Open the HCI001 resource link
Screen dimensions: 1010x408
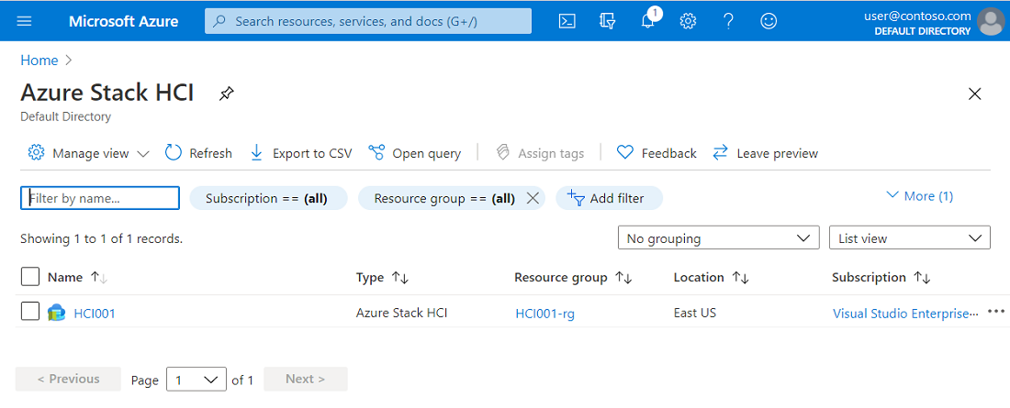[x=95, y=314]
